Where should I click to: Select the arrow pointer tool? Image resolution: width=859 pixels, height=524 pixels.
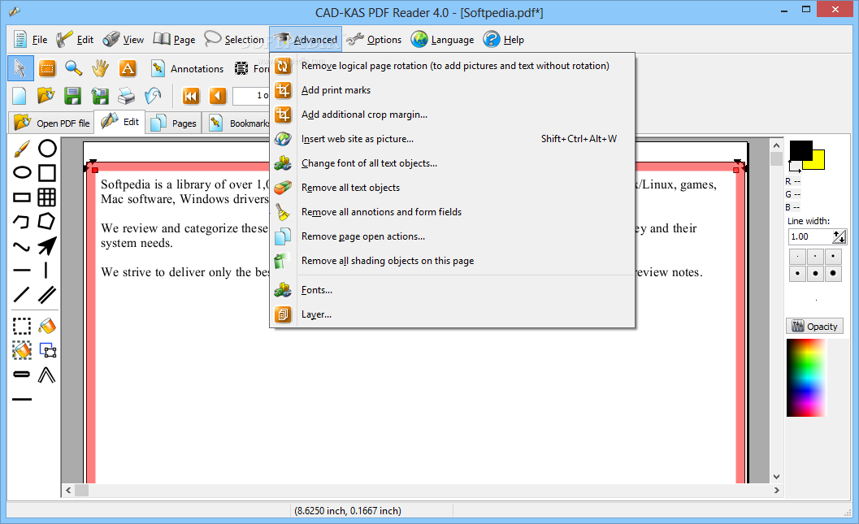click(20, 68)
